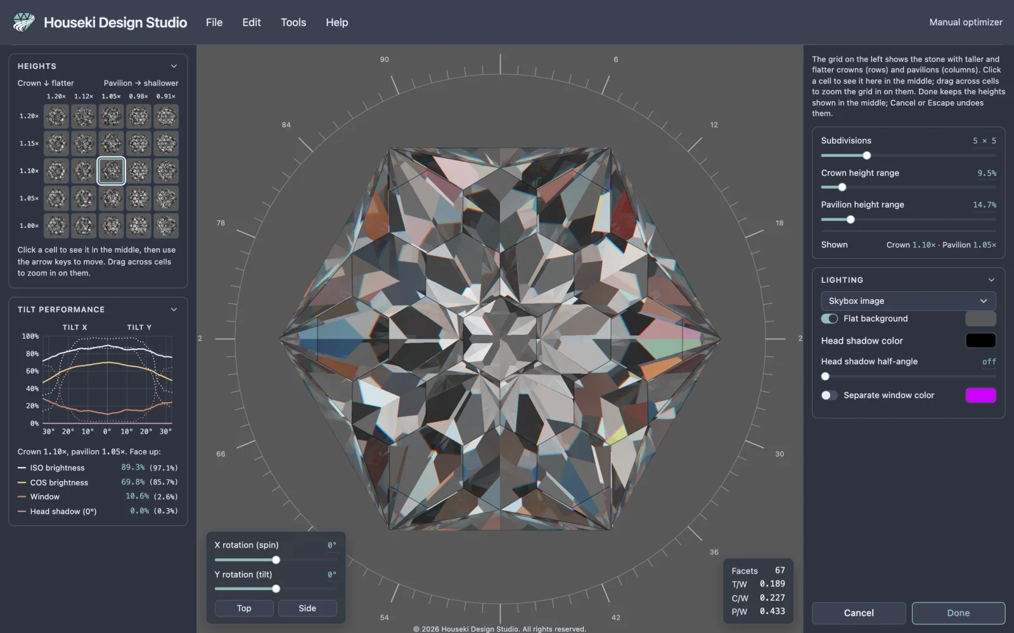Toggle Flat background switch

pyautogui.click(x=829, y=318)
